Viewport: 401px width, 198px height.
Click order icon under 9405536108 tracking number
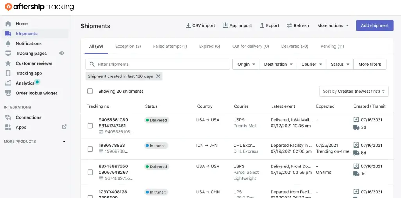coord(101,132)
